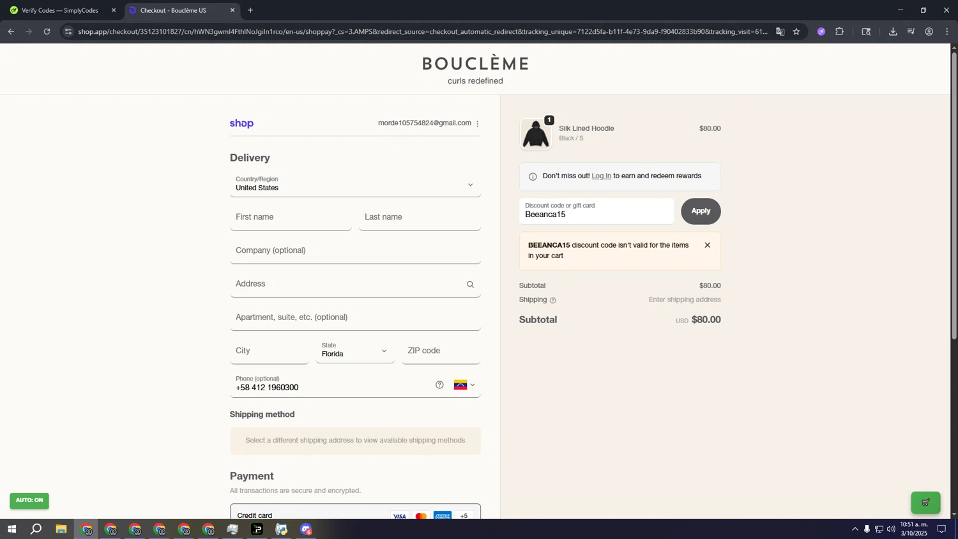
Task: Select Credit card payment option
Action: tap(355, 515)
